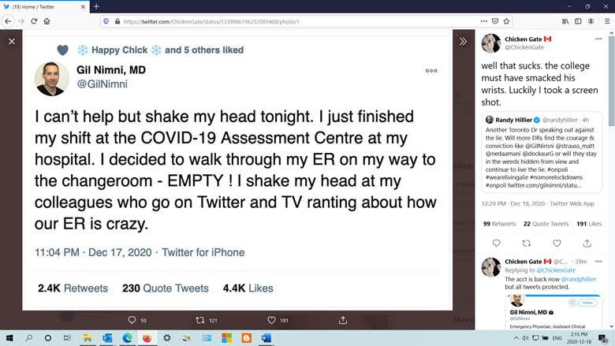Click the reply icon under the photo
This screenshot has width=615, height=346.
(x=132, y=320)
